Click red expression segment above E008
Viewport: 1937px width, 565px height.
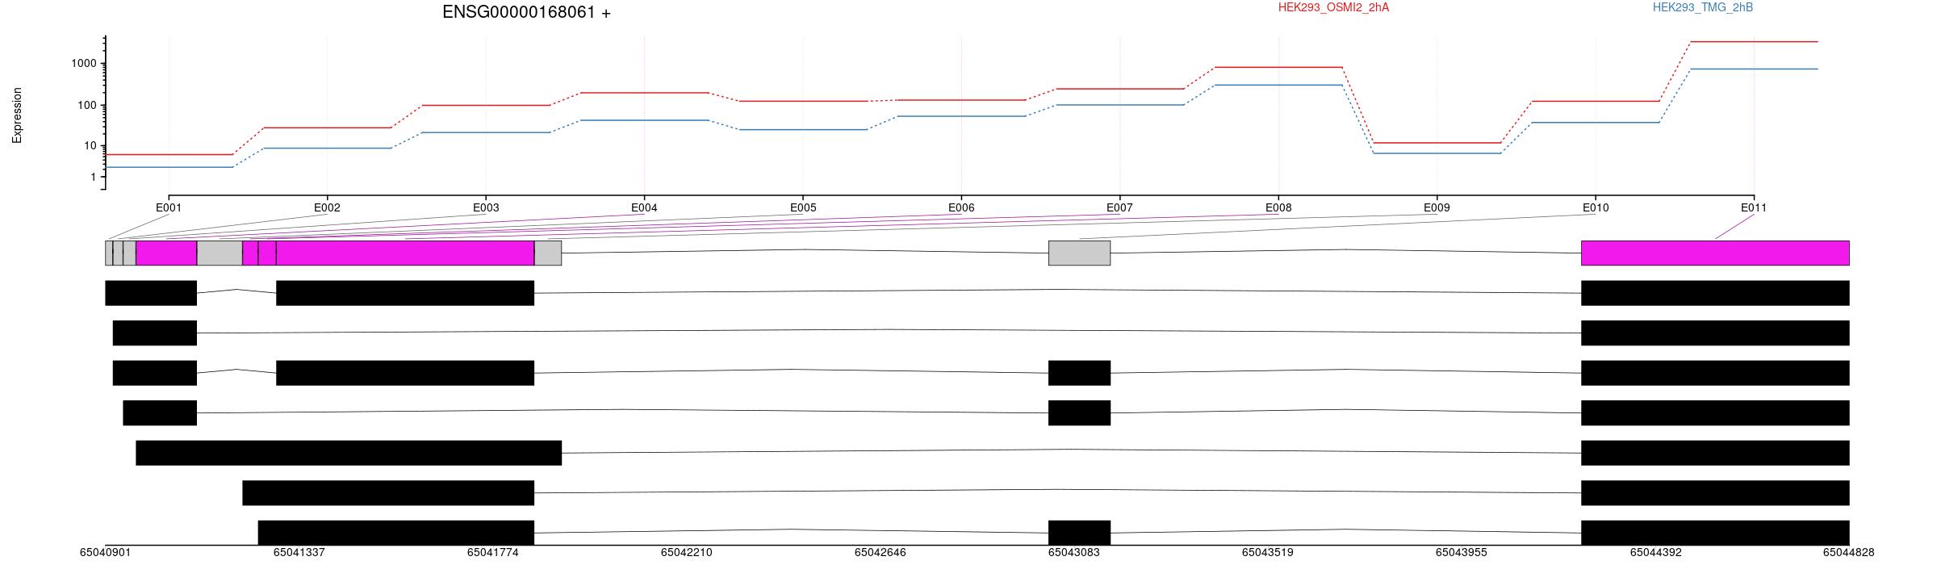coord(1278,67)
